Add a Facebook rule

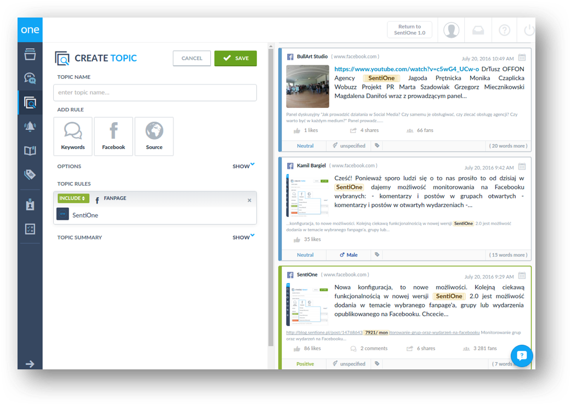(113, 136)
